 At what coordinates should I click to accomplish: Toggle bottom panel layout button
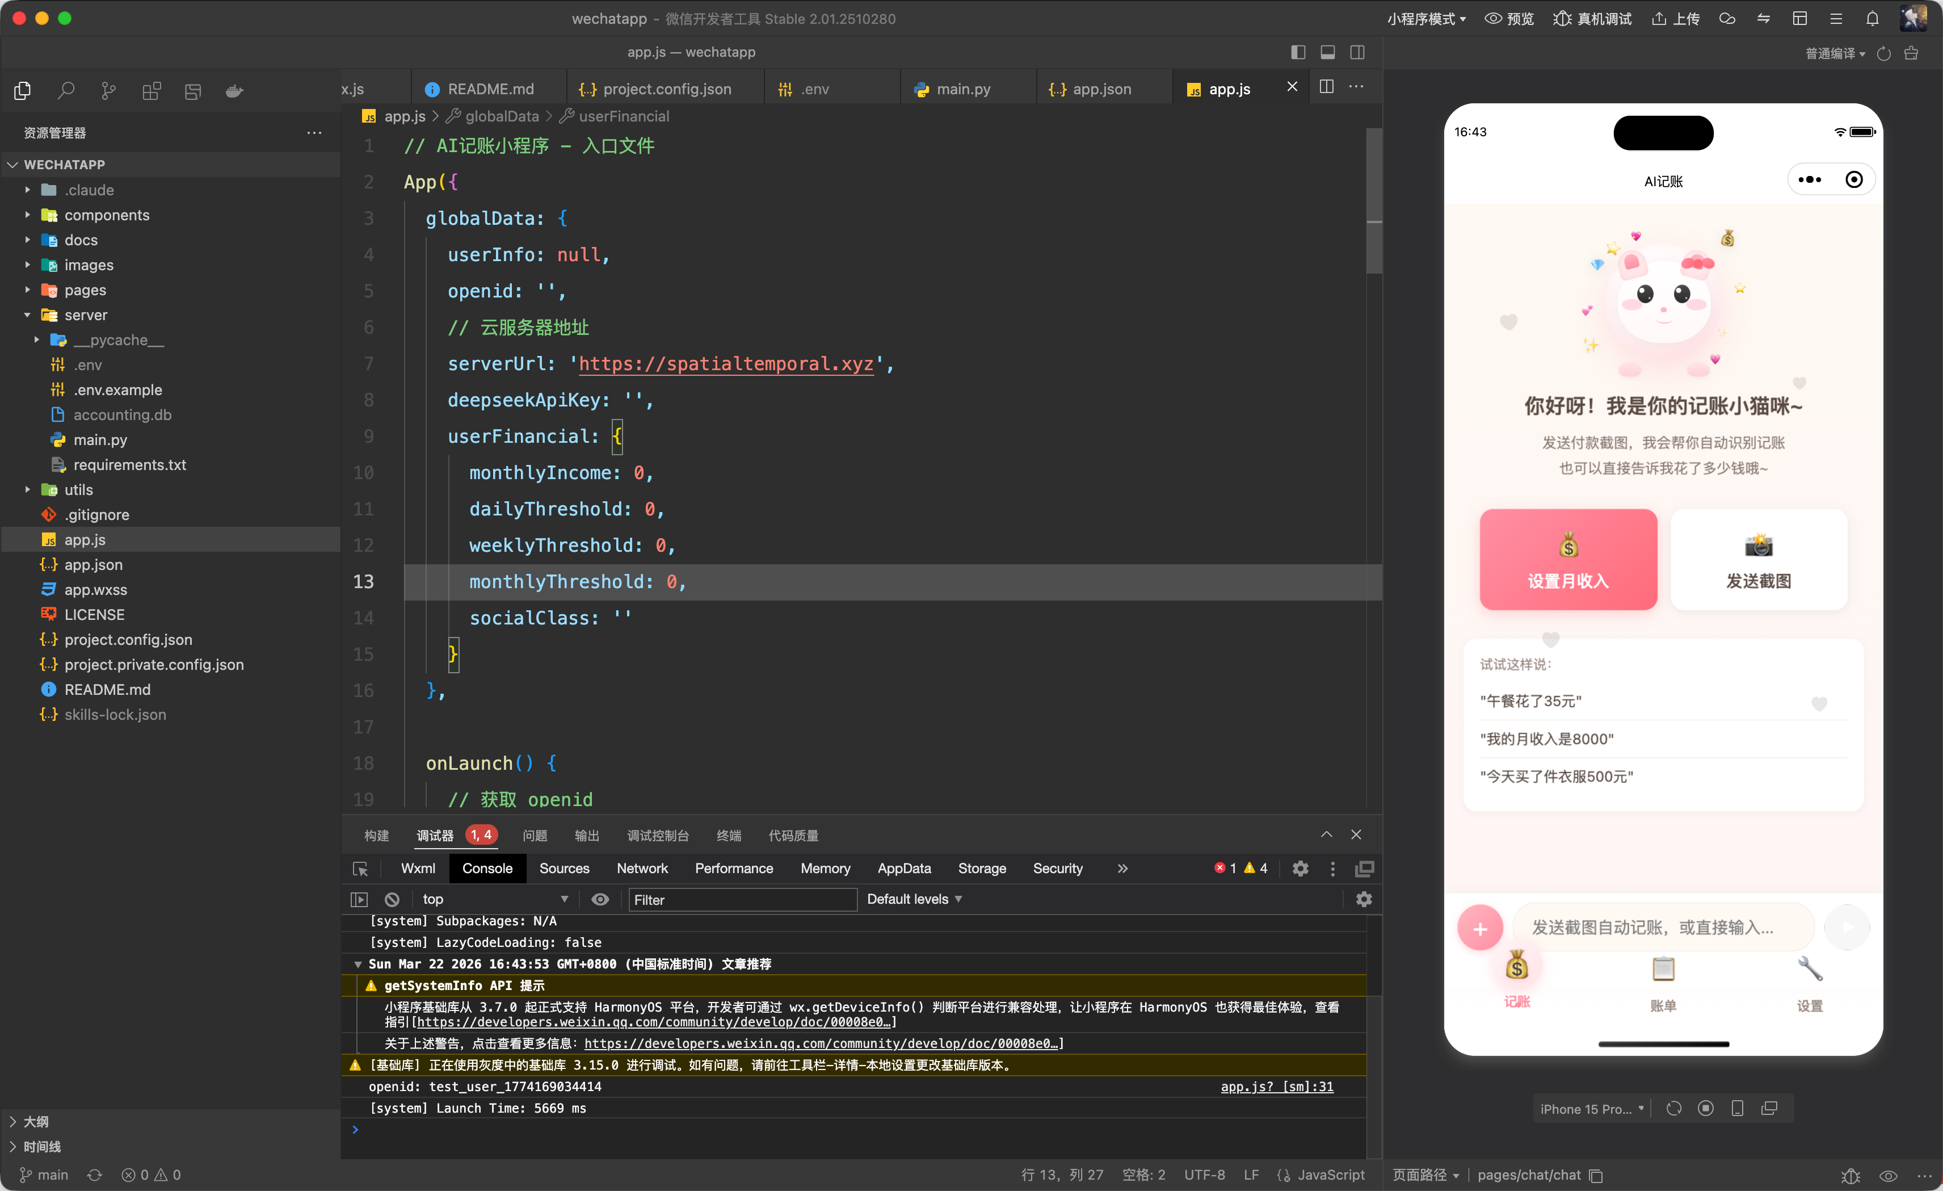click(x=1328, y=52)
